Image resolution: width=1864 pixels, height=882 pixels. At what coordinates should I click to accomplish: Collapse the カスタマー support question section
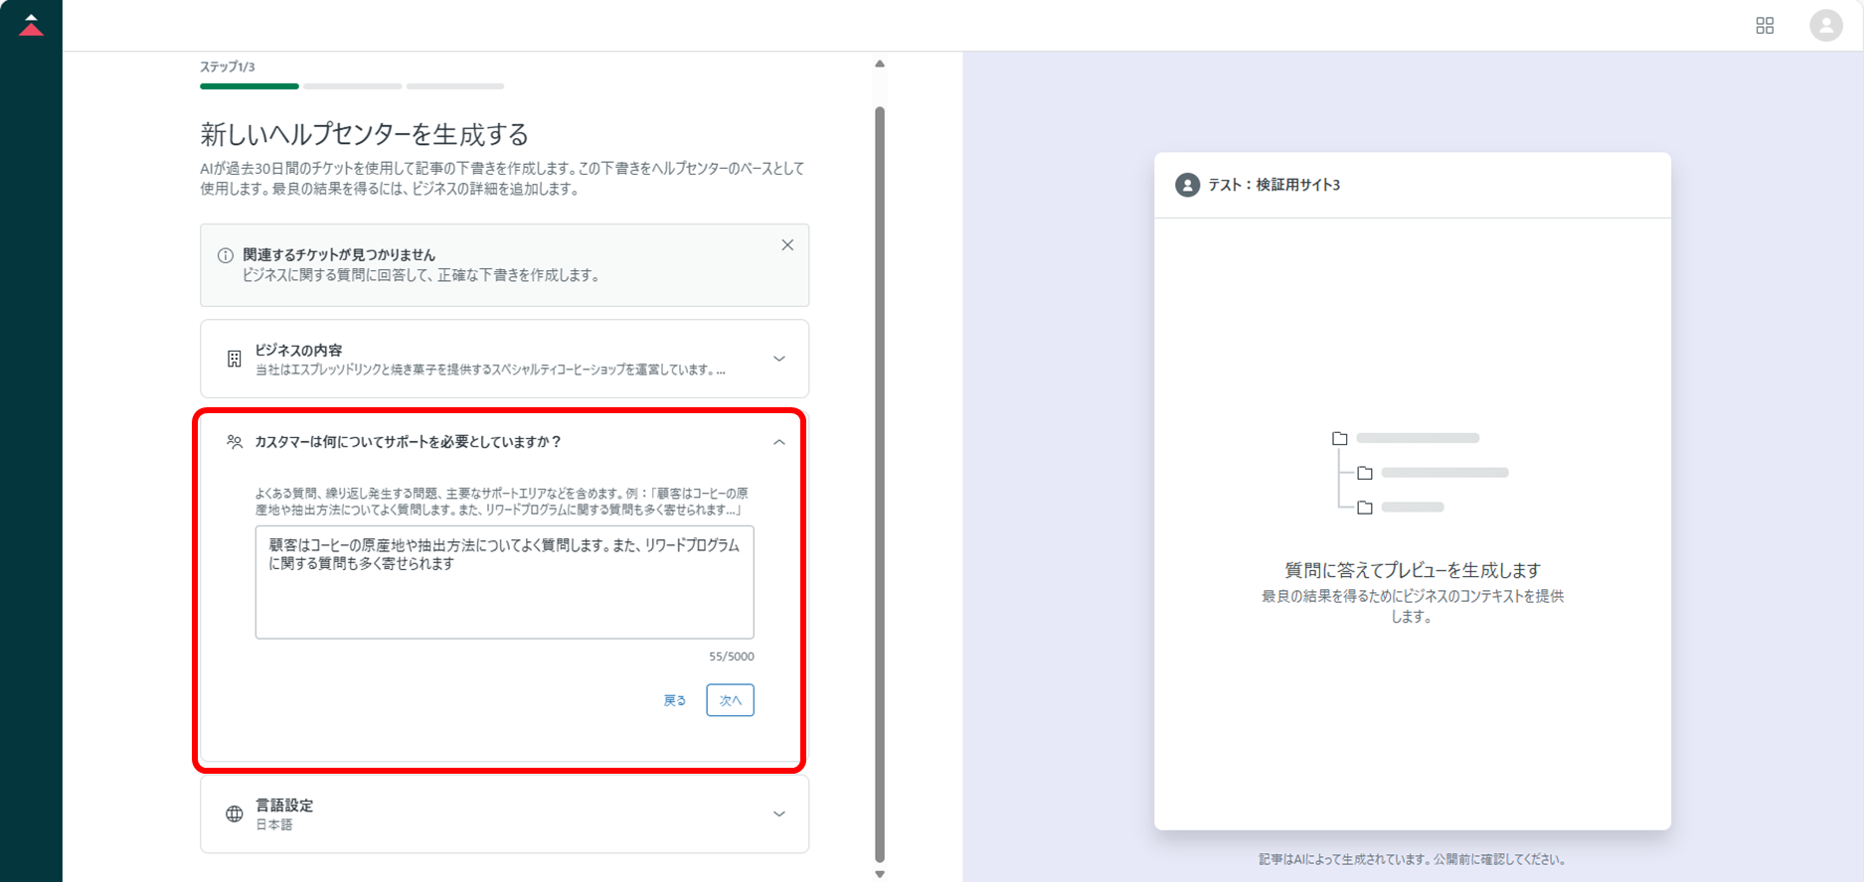tap(779, 442)
